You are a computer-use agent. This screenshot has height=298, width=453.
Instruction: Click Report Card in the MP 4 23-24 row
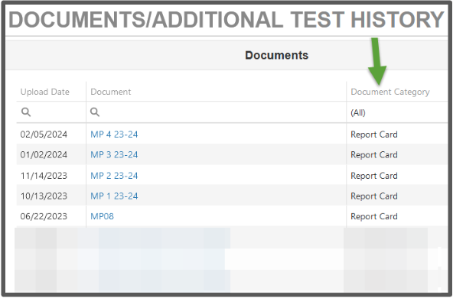(x=374, y=134)
